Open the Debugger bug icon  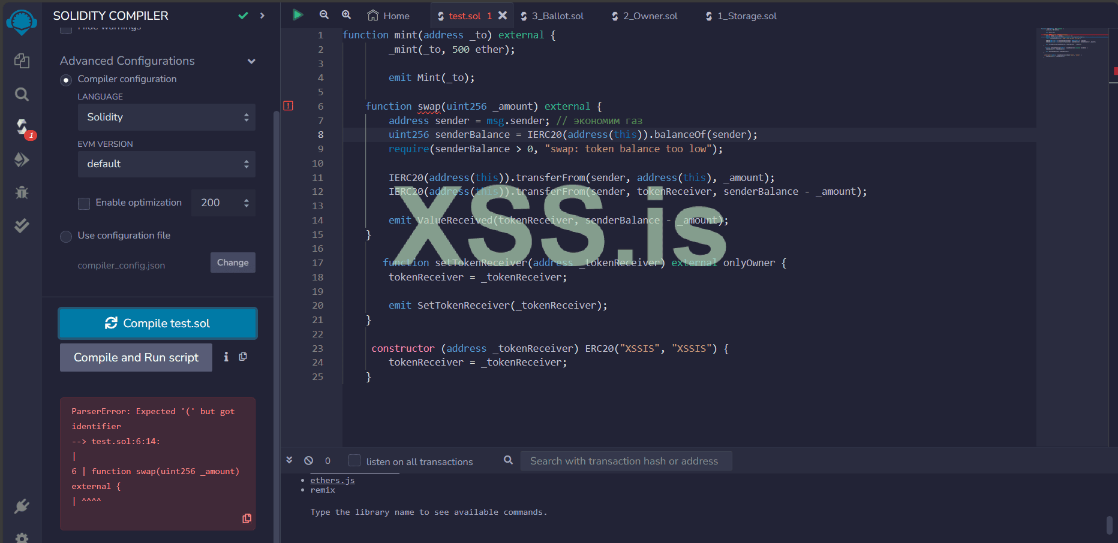pos(22,192)
